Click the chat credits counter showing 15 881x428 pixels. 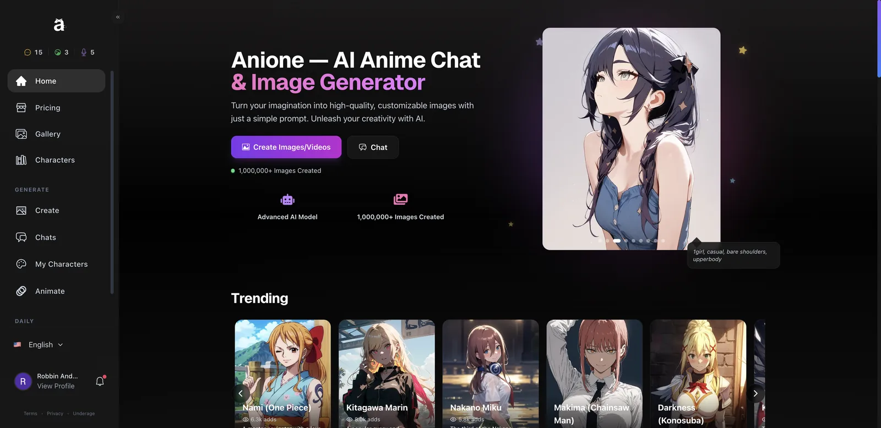click(x=33, y=52)
